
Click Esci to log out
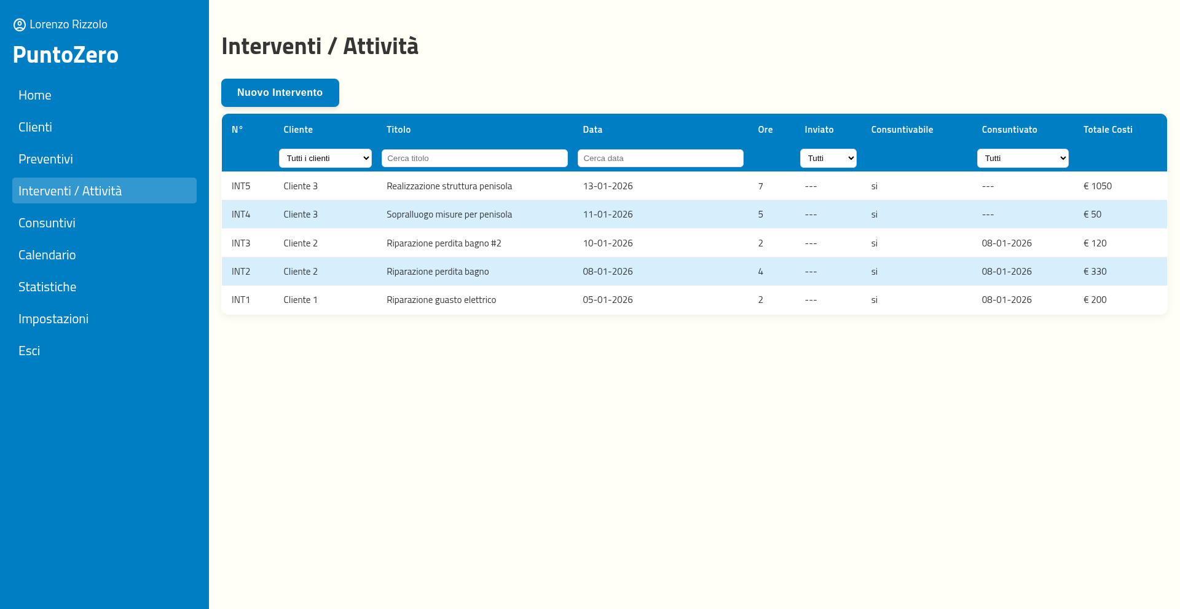pos(29,351)
